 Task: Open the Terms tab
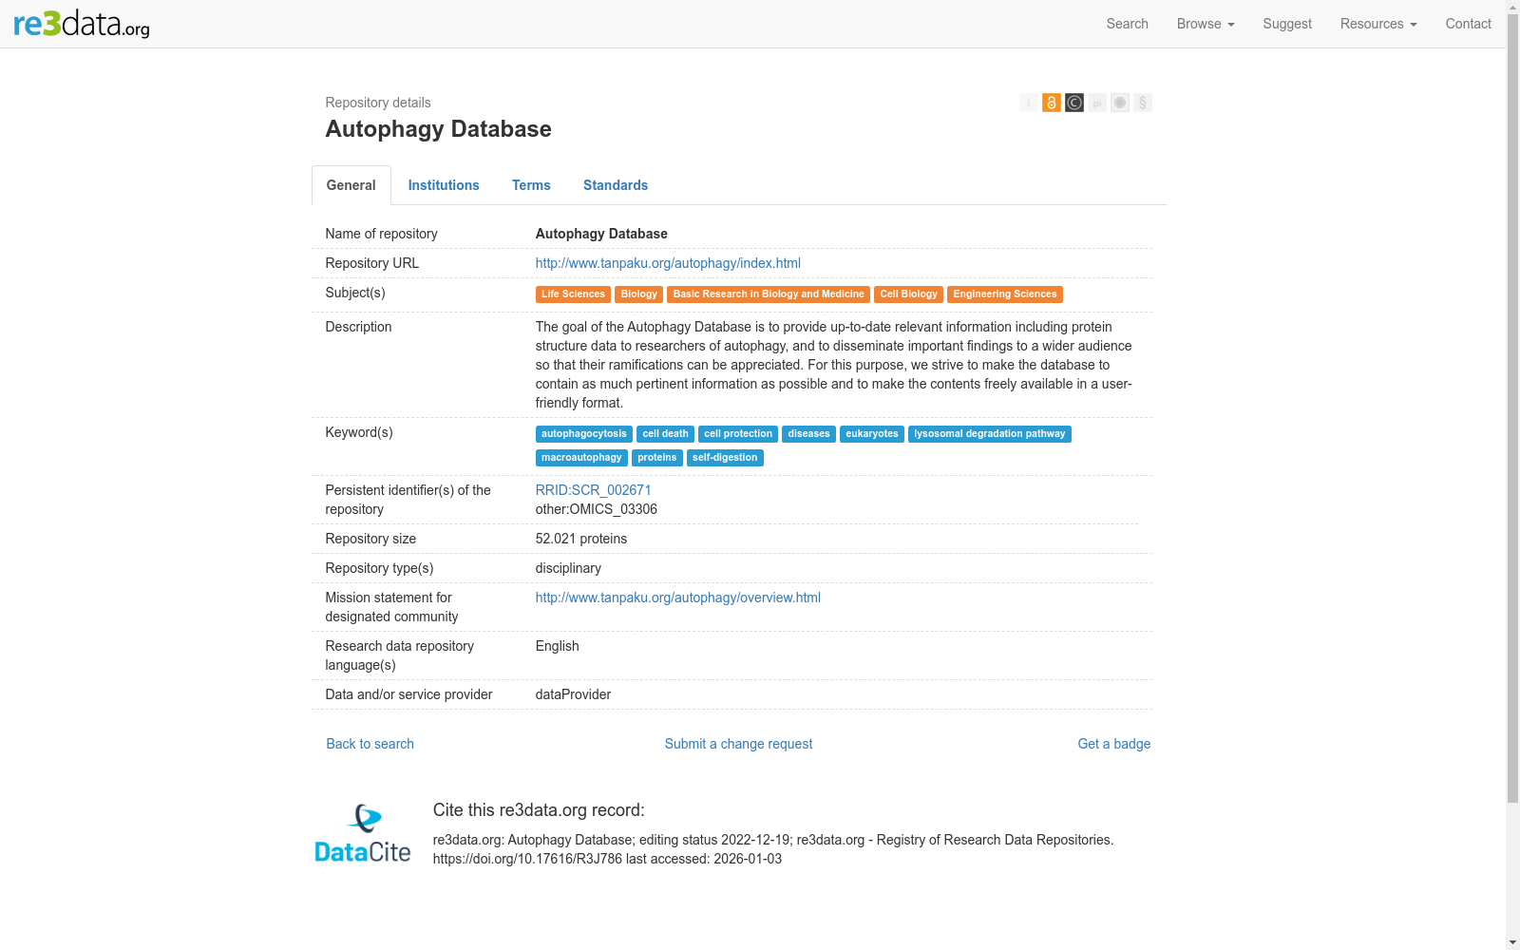(531, 185)
